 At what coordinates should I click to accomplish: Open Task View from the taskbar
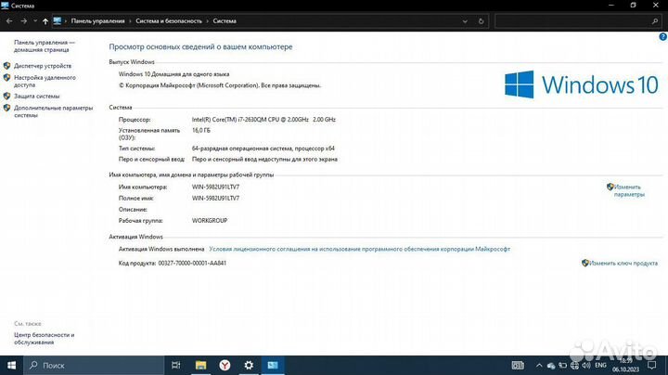[x=177, y=366]
